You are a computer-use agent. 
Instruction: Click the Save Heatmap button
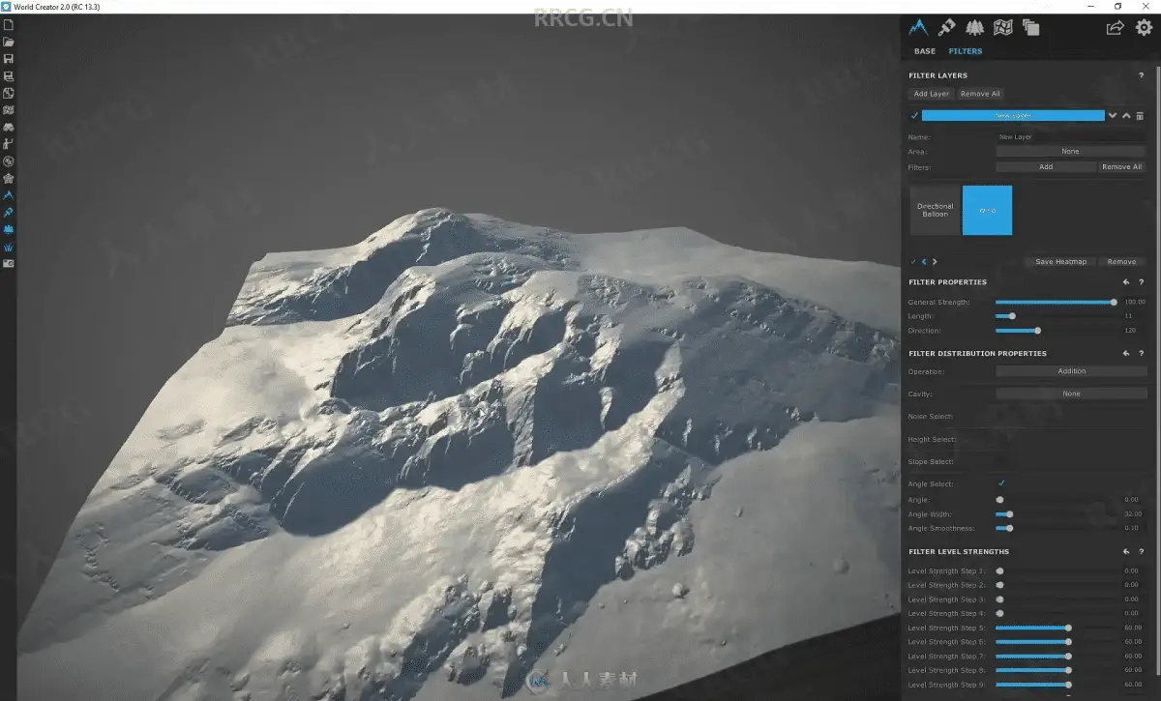(x=1060, y=262)
